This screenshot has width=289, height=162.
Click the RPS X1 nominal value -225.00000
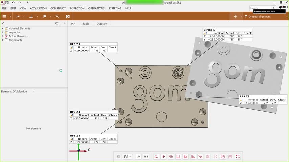point(82,118)
